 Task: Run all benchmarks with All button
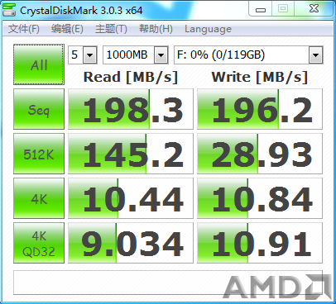click(x=39, y=64)
